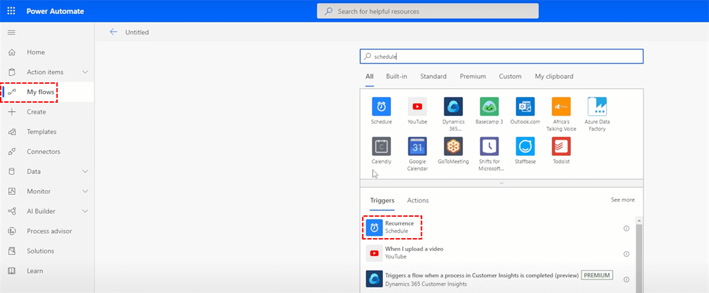Switch to the Standard tab
This screenshot has width=709, height=293.
433,76
